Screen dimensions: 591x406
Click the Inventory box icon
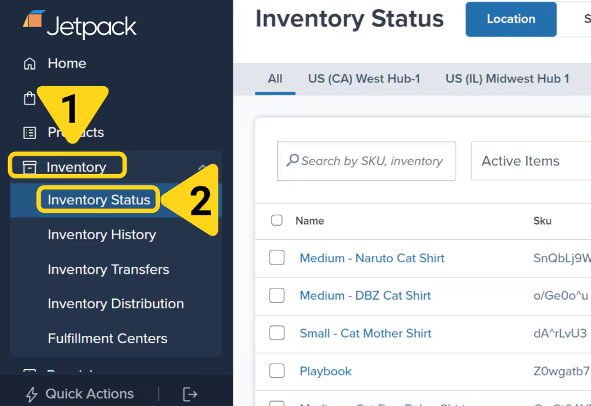pyautogui.click(x=29, y=166)
